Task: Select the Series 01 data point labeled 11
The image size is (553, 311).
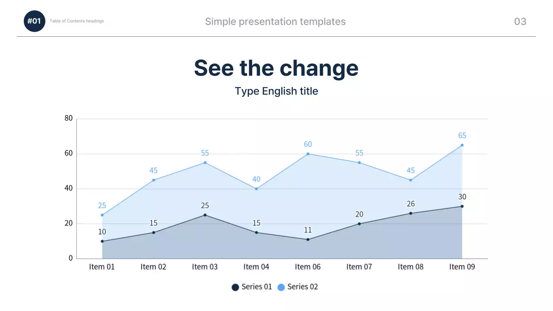Action: pyautogui.click(x=308, y=239)
